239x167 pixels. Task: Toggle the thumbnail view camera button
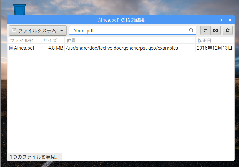215,30
